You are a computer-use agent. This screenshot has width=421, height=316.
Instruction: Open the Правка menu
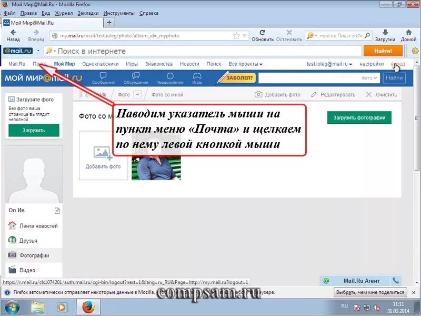pyautogui.click(x=28, y=13)
